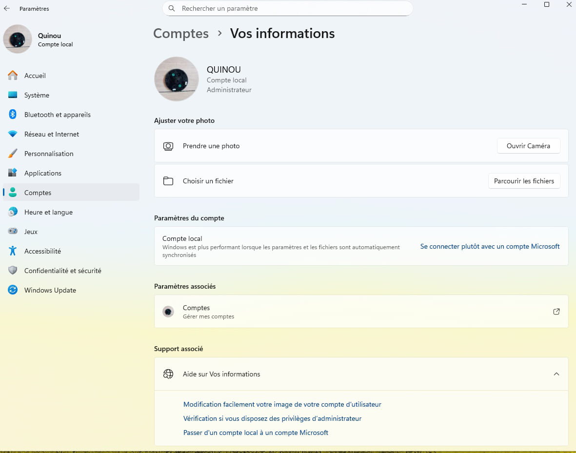This screenshot has height=453, width=576.
Task: Click the Accueil home icon
Action: tap(13, 76)
